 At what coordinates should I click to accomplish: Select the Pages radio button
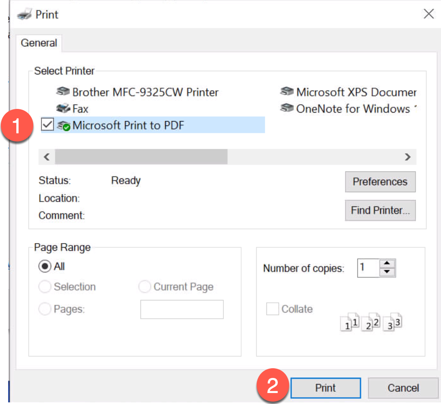click(x=45, y=309)
